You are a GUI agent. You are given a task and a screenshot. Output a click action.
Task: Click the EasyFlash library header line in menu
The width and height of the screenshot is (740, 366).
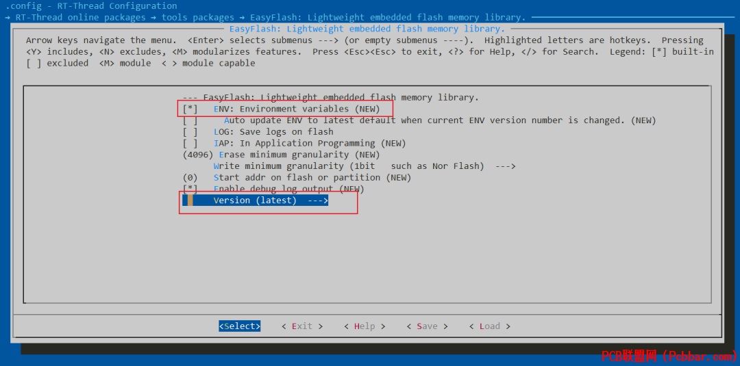click(331, 98)
